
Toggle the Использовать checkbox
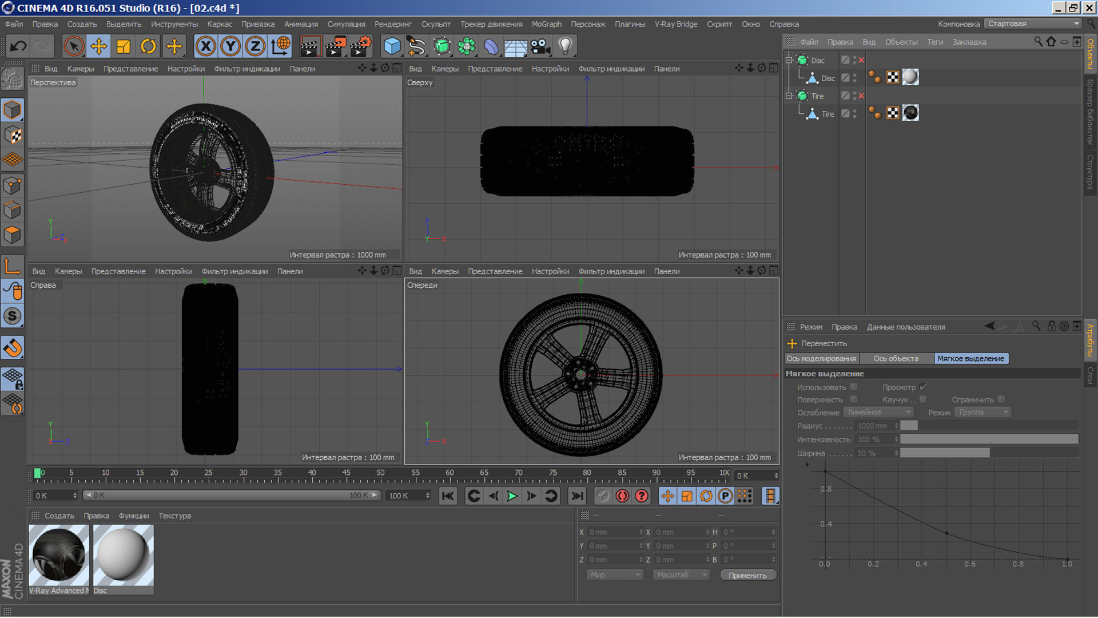click(854, 387)
